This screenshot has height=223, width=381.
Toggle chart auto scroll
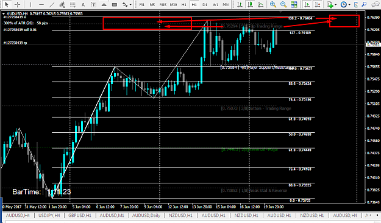307,4
